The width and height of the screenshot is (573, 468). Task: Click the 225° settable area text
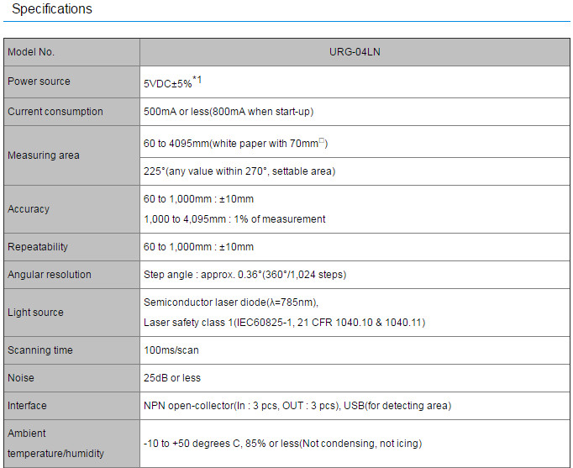239,171
